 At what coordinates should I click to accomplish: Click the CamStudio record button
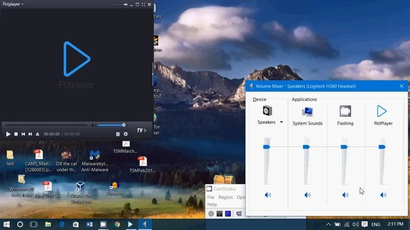pyautogui.click(x=211, y=213)
